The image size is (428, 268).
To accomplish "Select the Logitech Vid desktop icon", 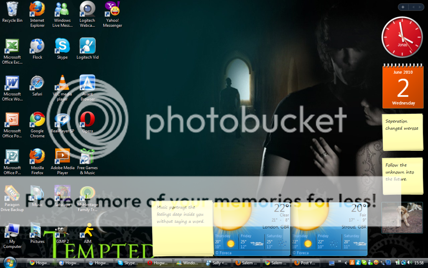I will 87,49.
